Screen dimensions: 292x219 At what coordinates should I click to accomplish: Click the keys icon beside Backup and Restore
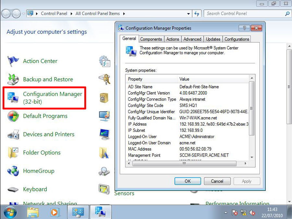pos(104,79)
